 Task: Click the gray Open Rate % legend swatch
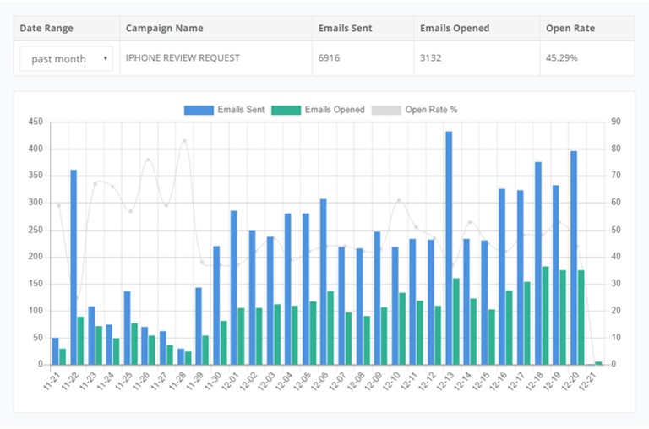tap(386, 109)
